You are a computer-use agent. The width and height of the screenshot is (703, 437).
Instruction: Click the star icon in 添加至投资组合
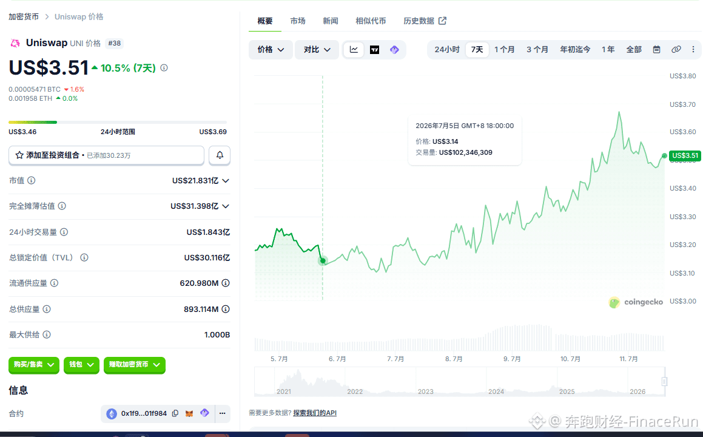[x=19, y=155]
